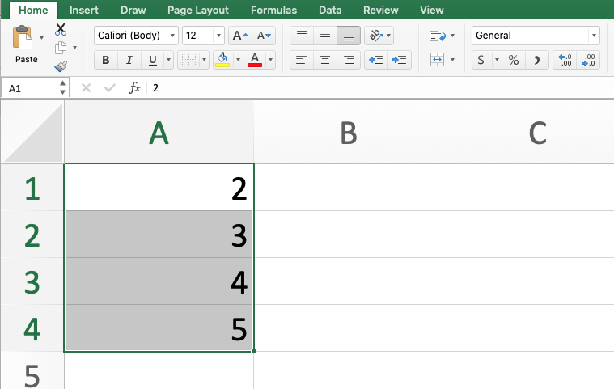Click the insert function fx icon
Screen dimensions: 614x389
pos(135,87)
